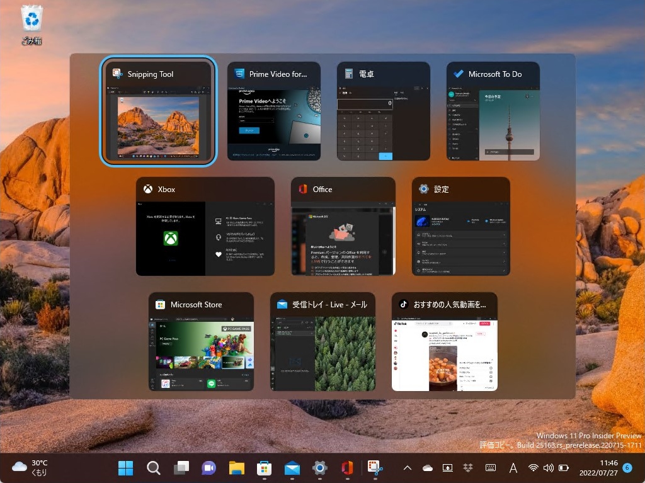This screenshot has width=645, height=483.
Task: Click the Office logo icon beside Office title
Action: [303, 190]
